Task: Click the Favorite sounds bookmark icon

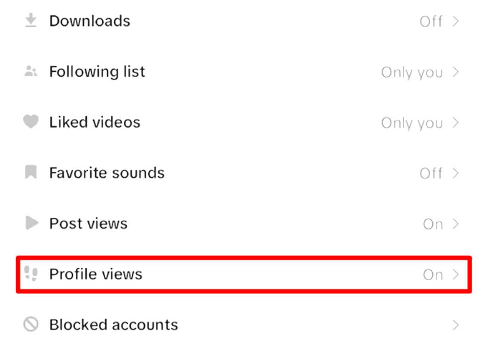Action: 31,173
